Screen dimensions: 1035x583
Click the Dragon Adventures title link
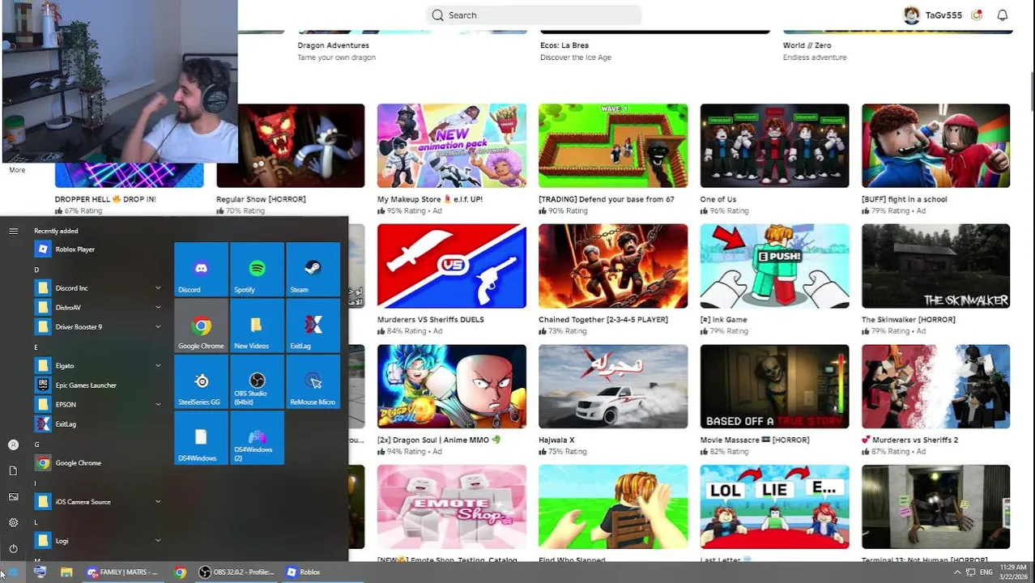tap(333, 45)
